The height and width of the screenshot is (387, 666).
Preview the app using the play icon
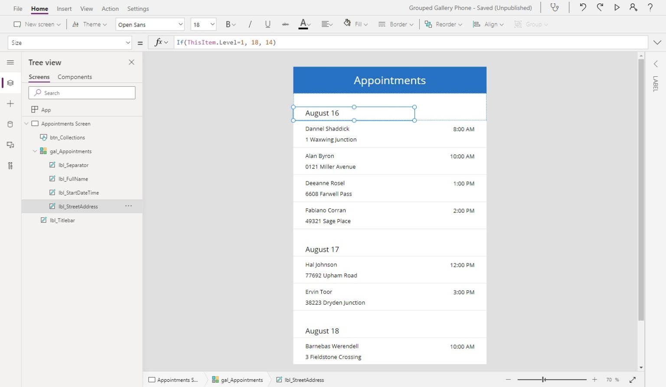[616, 7]
